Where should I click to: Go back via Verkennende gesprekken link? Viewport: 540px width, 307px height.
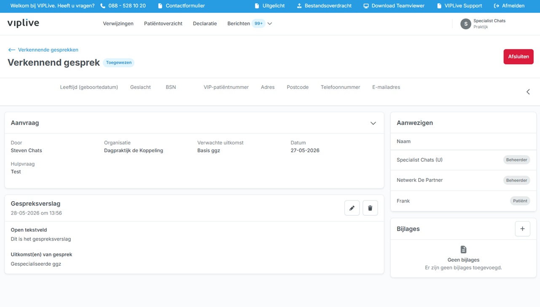(x=48, y=50)
